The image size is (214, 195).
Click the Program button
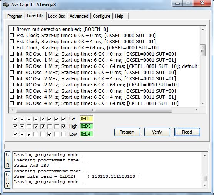click(x=127, y=132)
